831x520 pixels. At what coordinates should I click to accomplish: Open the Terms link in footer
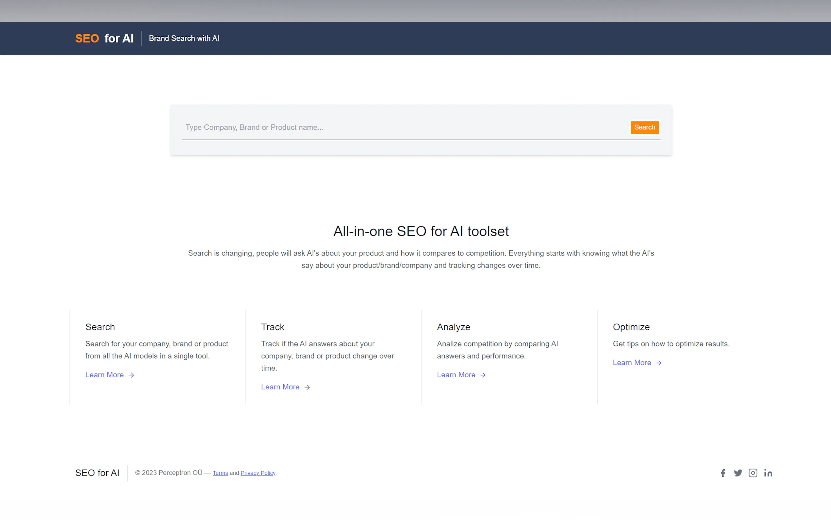[x=220, y=473]
